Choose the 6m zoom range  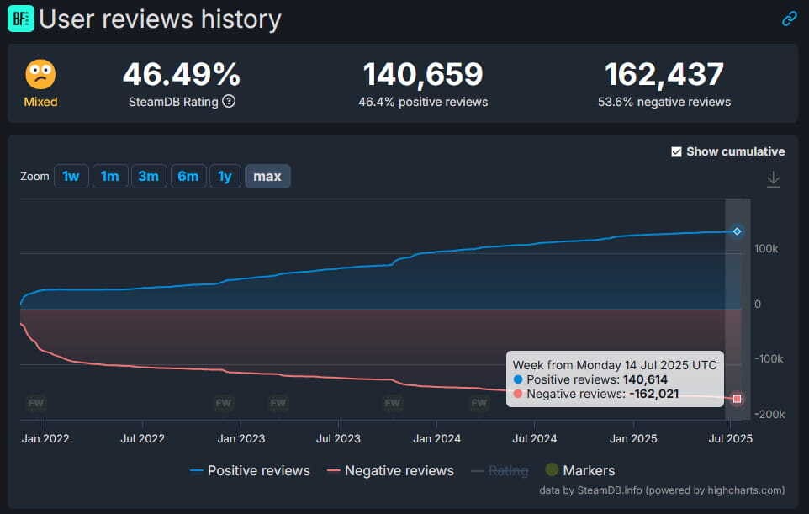(188, 177)
